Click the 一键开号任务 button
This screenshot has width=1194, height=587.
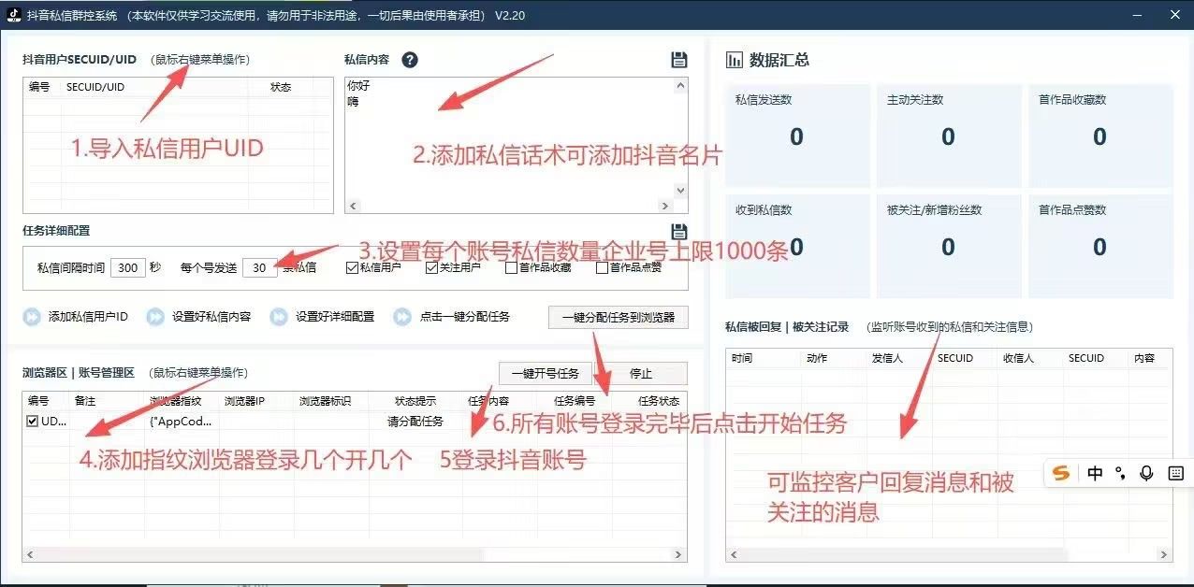tap(546, 373)
